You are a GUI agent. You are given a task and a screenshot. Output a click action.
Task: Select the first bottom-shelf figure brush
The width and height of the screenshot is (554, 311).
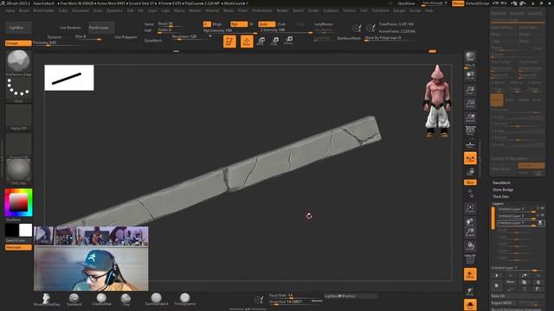(46, 300)
